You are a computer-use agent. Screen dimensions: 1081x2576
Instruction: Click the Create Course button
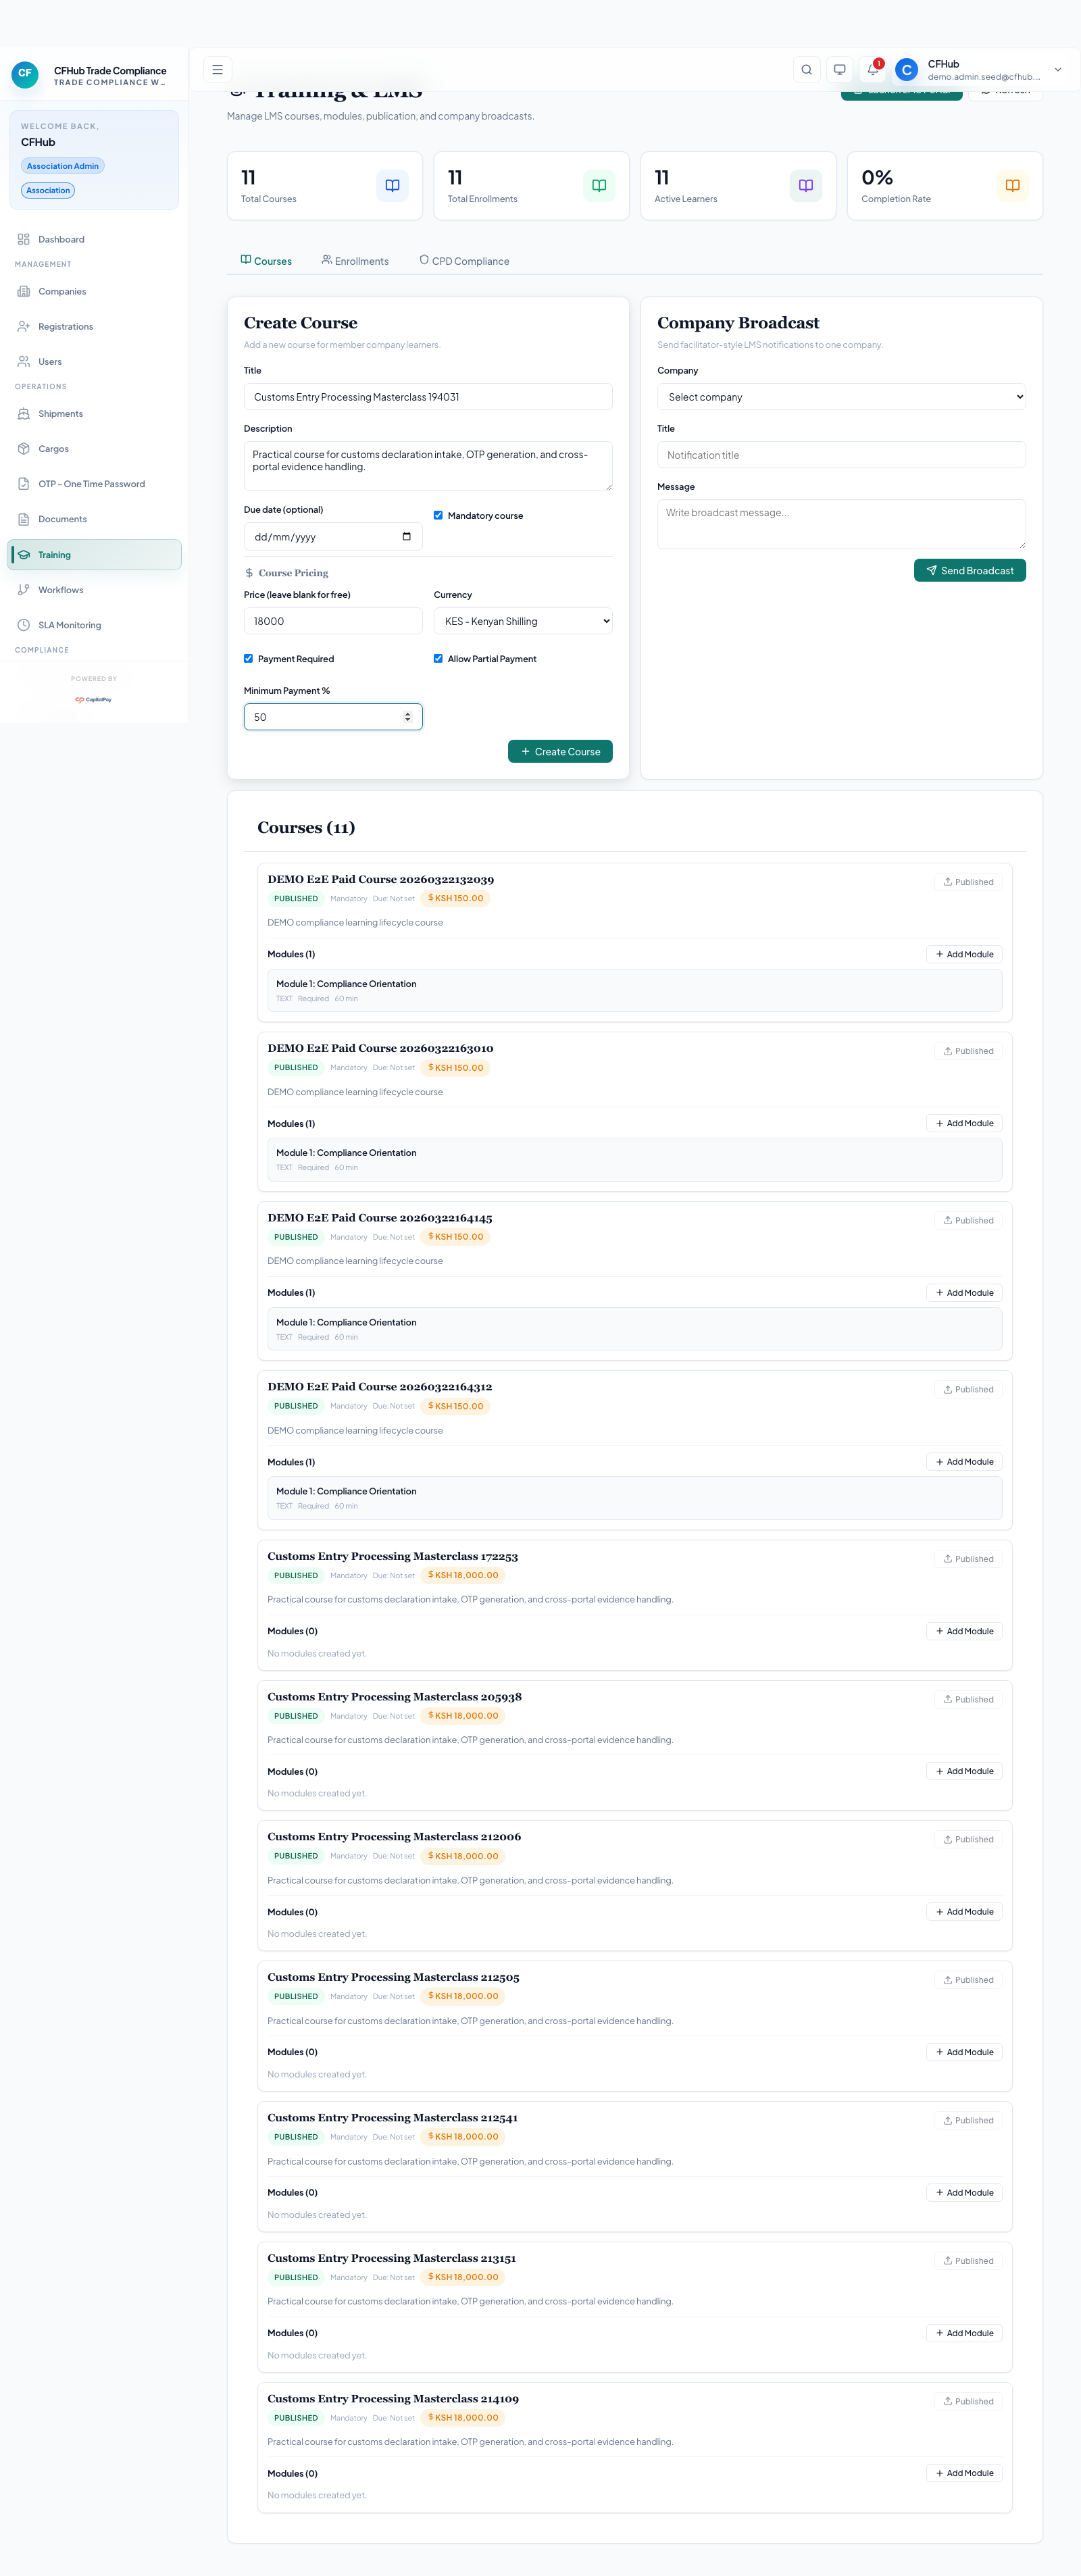(x=560, y=751)
